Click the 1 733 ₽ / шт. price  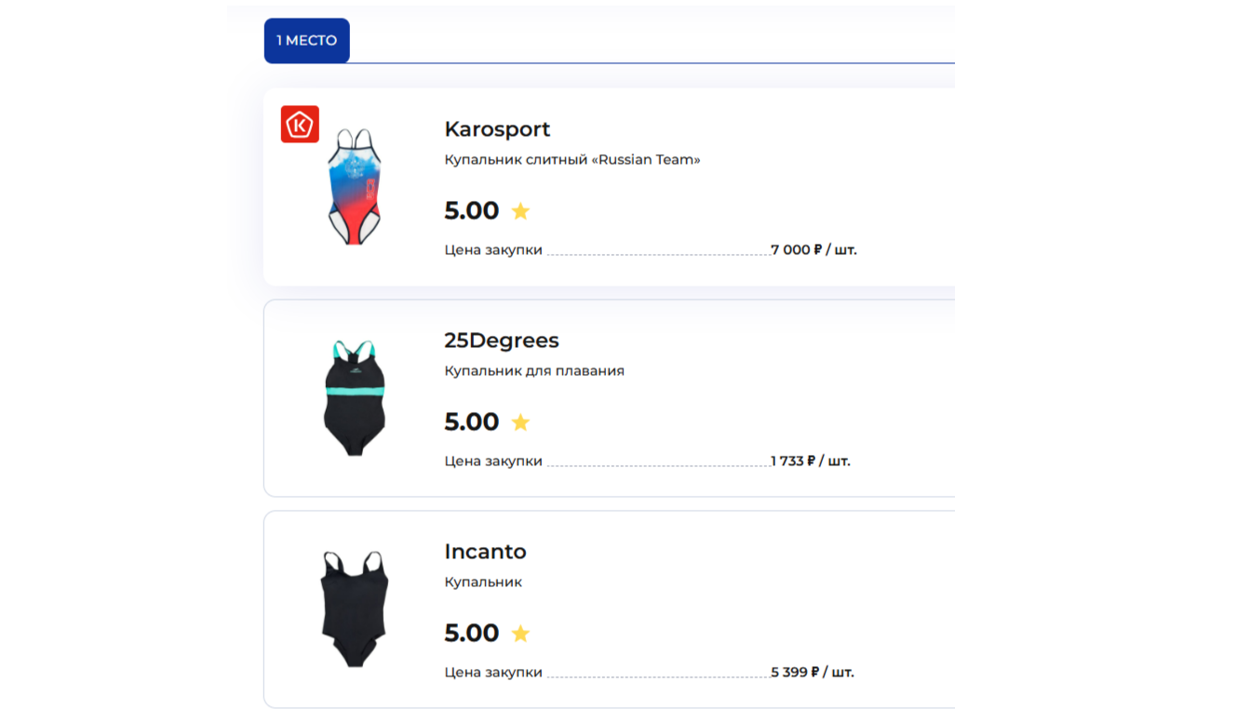click(x=811, y=461)
